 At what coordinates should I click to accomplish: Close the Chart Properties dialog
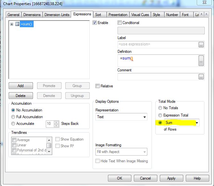[x=204, y=2]
